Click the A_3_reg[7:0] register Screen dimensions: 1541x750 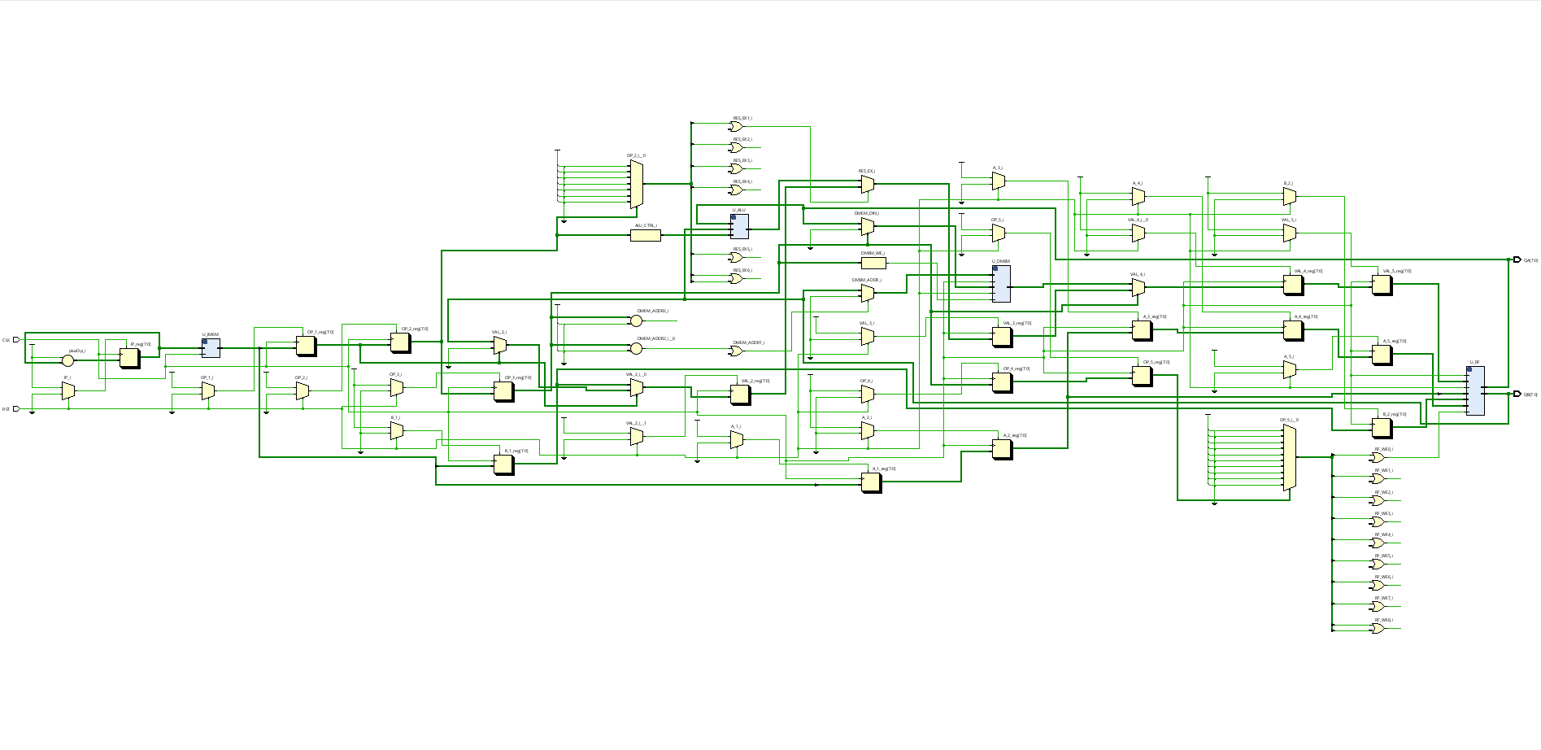pos(1143,330)
